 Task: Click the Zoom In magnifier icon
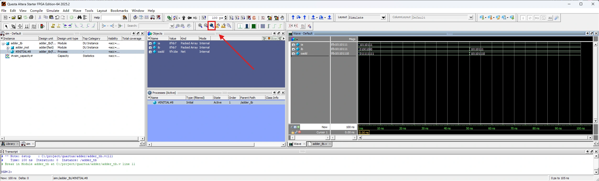coord(200,26)
